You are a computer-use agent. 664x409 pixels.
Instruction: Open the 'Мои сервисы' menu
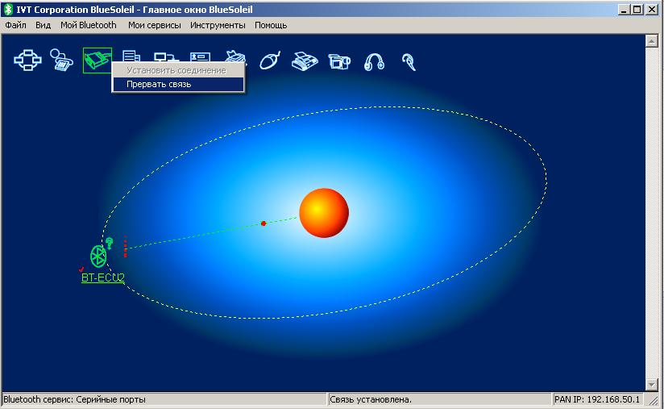point(154,25)
